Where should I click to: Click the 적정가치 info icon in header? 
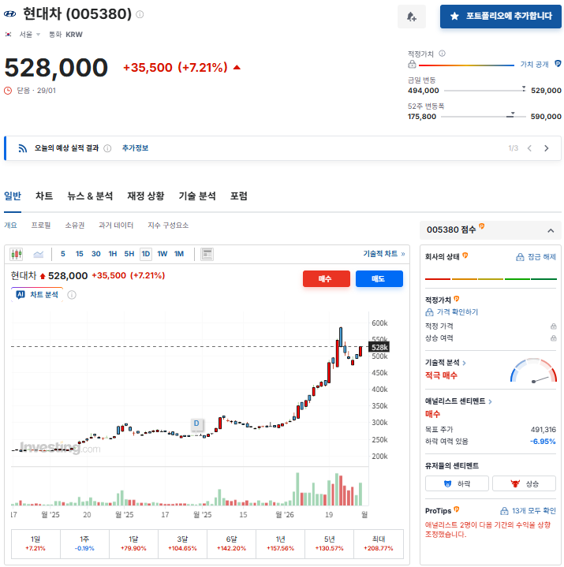tap(442, 54)
